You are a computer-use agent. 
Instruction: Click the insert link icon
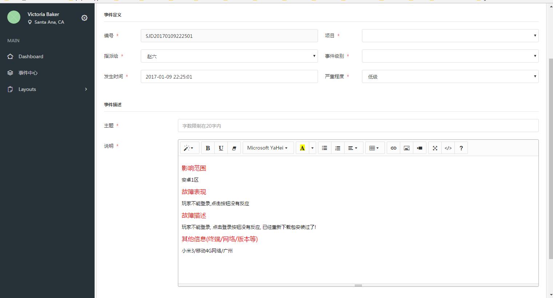click(393, 148)
